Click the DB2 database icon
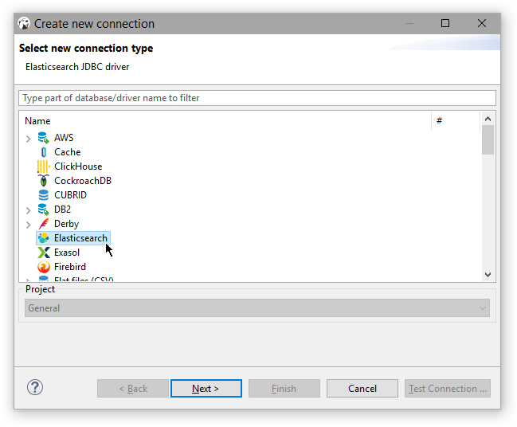517x427 pixels. point(43,210)
